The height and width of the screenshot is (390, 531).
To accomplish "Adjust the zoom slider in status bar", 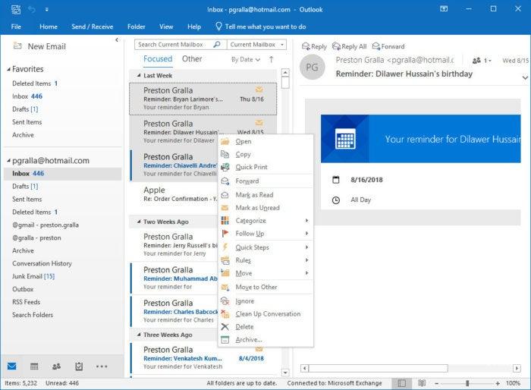I will pos(467,383).
